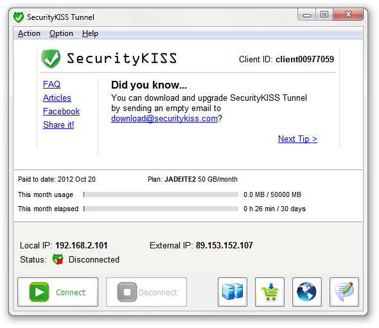Click the Share it! link
The height and width of the screenshot is (328, 379).
pyautogui.click(x=58, y=125)
